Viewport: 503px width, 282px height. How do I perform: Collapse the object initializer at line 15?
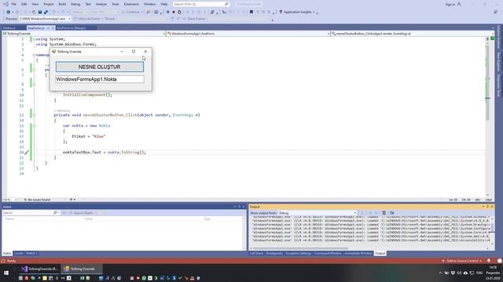coord(34,125)
